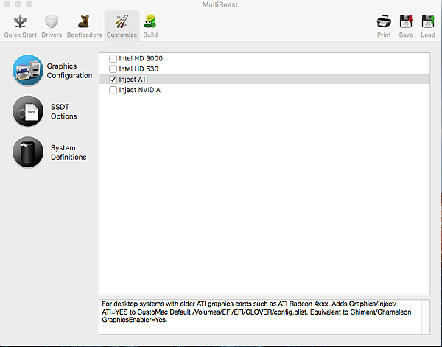Click the 'Inject NVIDIA' row text
The height and width of the screenshot is (347, 442).
coord(139,90)
